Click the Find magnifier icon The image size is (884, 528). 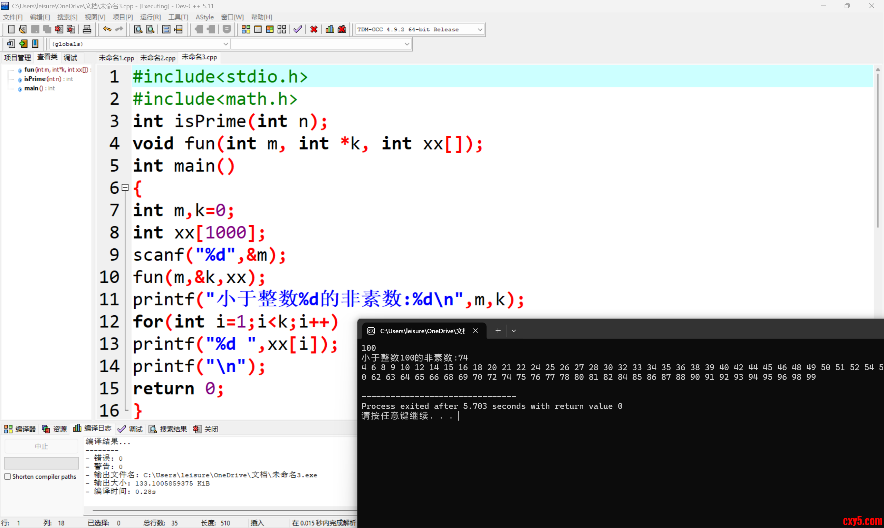pyautogui.click(x=138, y=29)
